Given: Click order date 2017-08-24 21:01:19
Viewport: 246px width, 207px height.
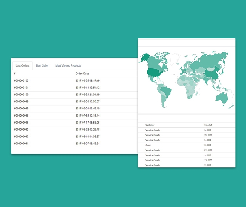Looking at the screenshot, I should [88, 95].
